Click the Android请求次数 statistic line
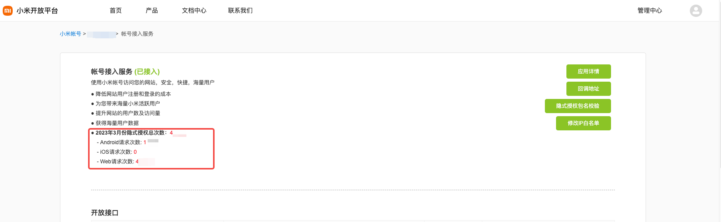Image resolution: width=721 pixels, height=222 pixels. [121, 142]
